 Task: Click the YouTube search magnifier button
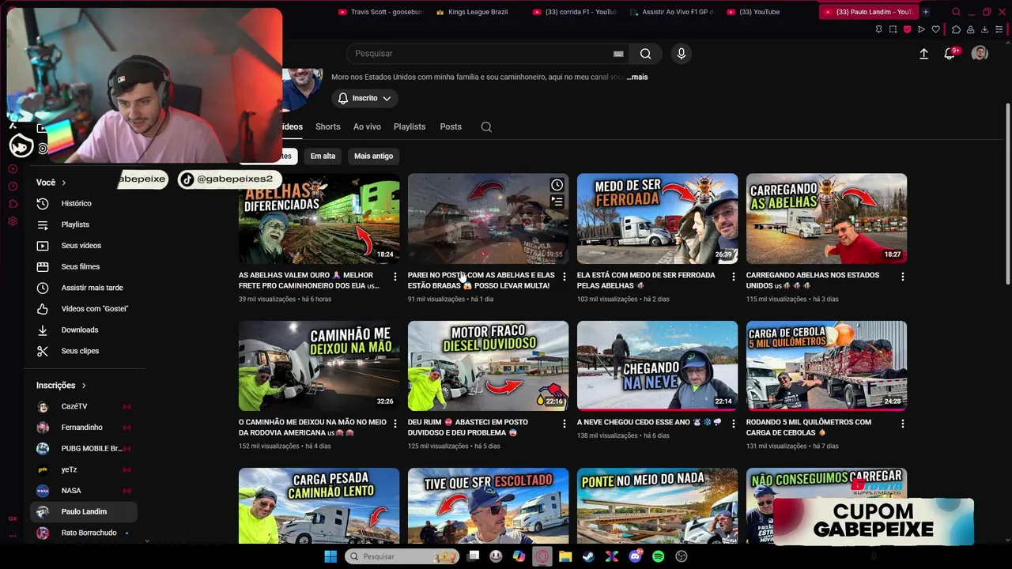[x=646, y=54]
